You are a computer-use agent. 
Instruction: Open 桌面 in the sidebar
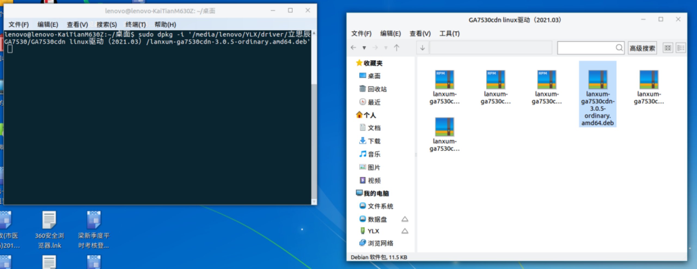370,76
